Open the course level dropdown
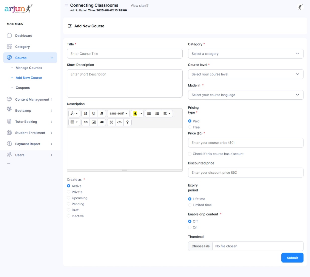This screenshot has height=277, width=310. [x=245, y=74]
